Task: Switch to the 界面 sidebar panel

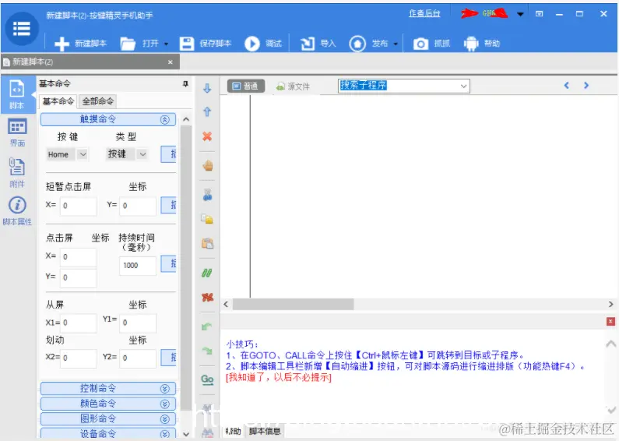Action: click(x=17, y=132)
